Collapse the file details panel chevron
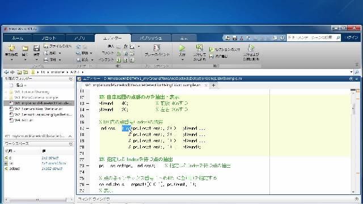Image resolution: width=363 pixels, height=204 pixels. click(70, 136)
